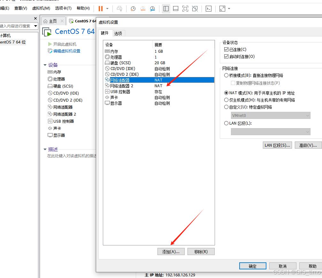Select the 硬件 tab in settings dialog
Viewport: 322px width, 278px height.
[x=105, y=33]
